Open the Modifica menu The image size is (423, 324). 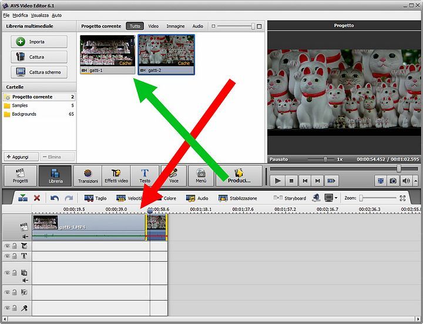click(20, 15)
